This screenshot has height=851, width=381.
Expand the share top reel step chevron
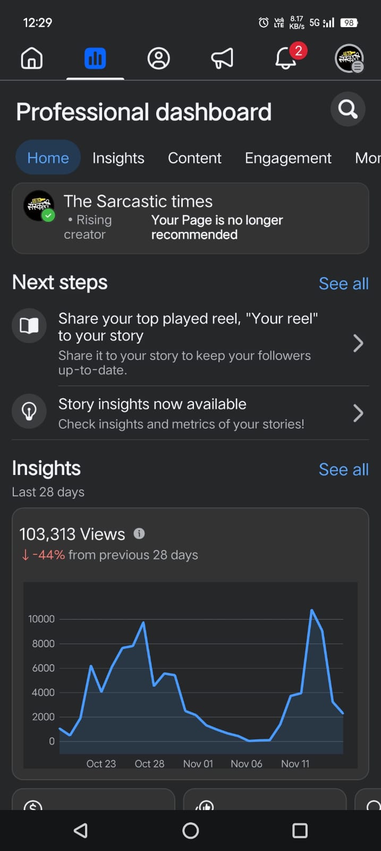click(x=358, y=344)
